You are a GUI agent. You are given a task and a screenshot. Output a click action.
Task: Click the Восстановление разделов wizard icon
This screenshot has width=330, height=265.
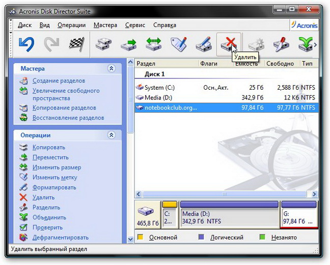(23, 118)
